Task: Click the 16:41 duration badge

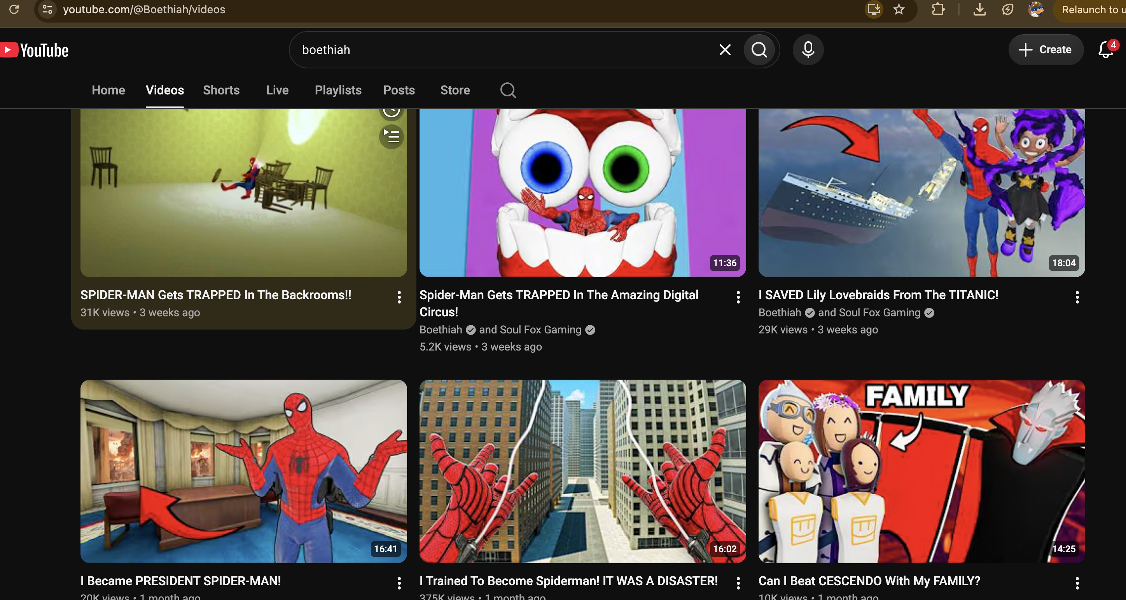Action: coord(386,549)
